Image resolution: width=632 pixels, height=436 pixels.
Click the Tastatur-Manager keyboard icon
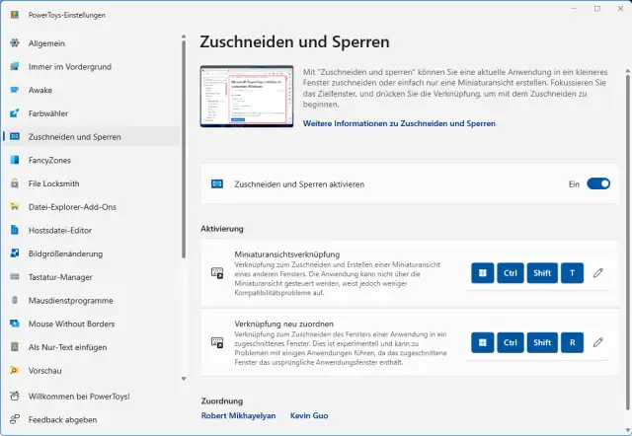pyautogui.click(x=14, y=277)
